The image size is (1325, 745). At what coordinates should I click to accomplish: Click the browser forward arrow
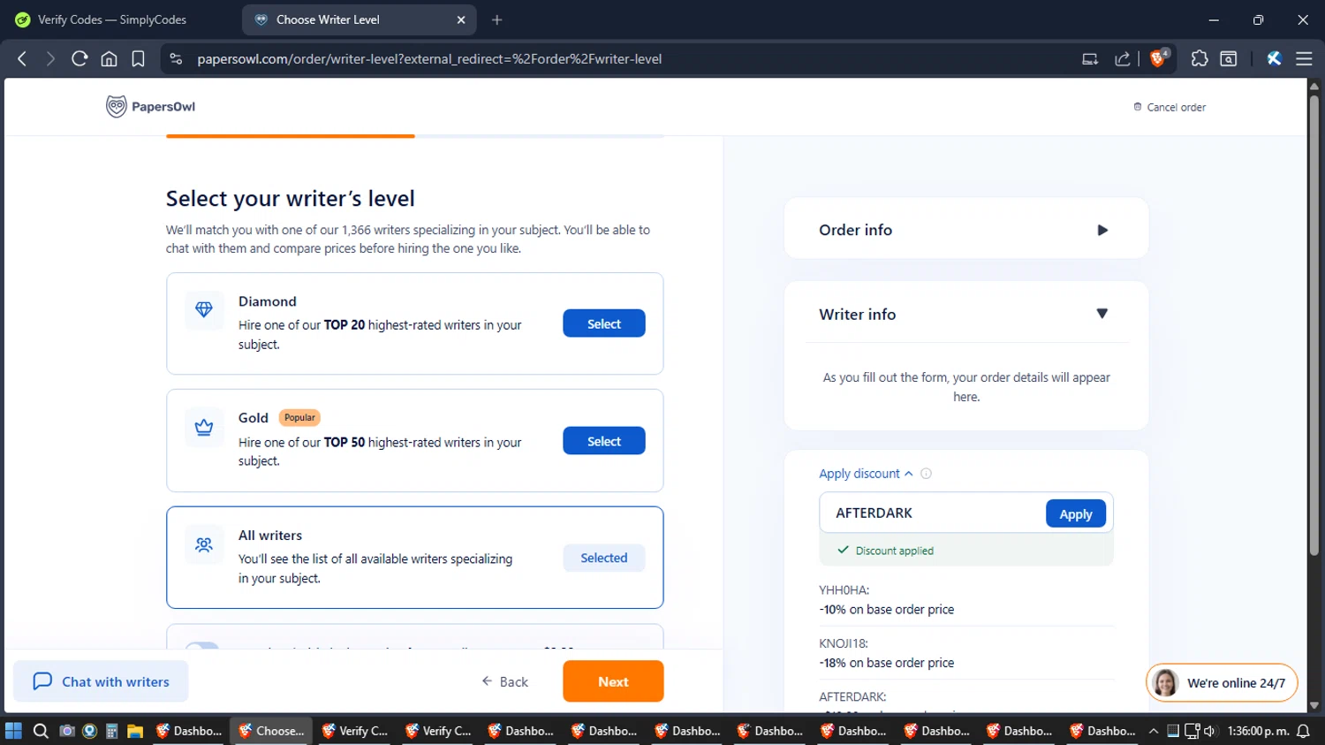coord(50,58)
